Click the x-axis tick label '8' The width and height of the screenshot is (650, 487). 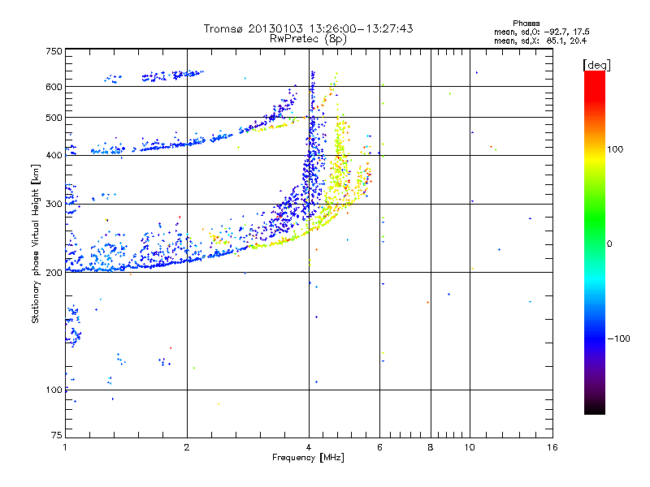(x=431, y=447)
